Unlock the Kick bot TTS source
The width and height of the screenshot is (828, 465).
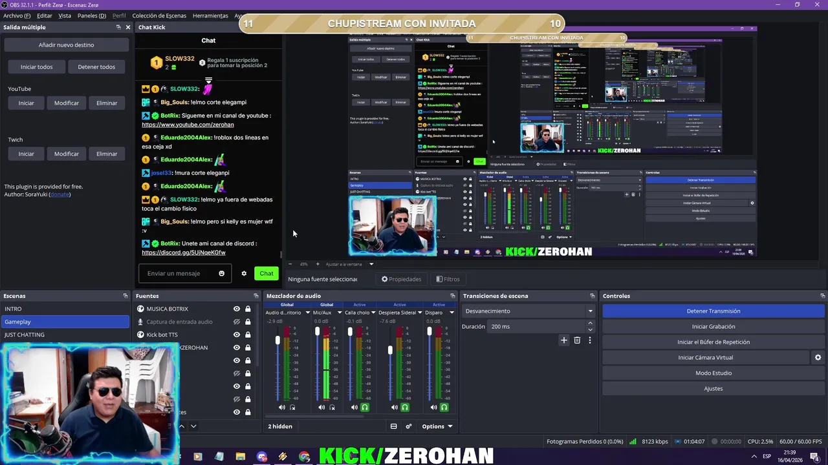248,335
